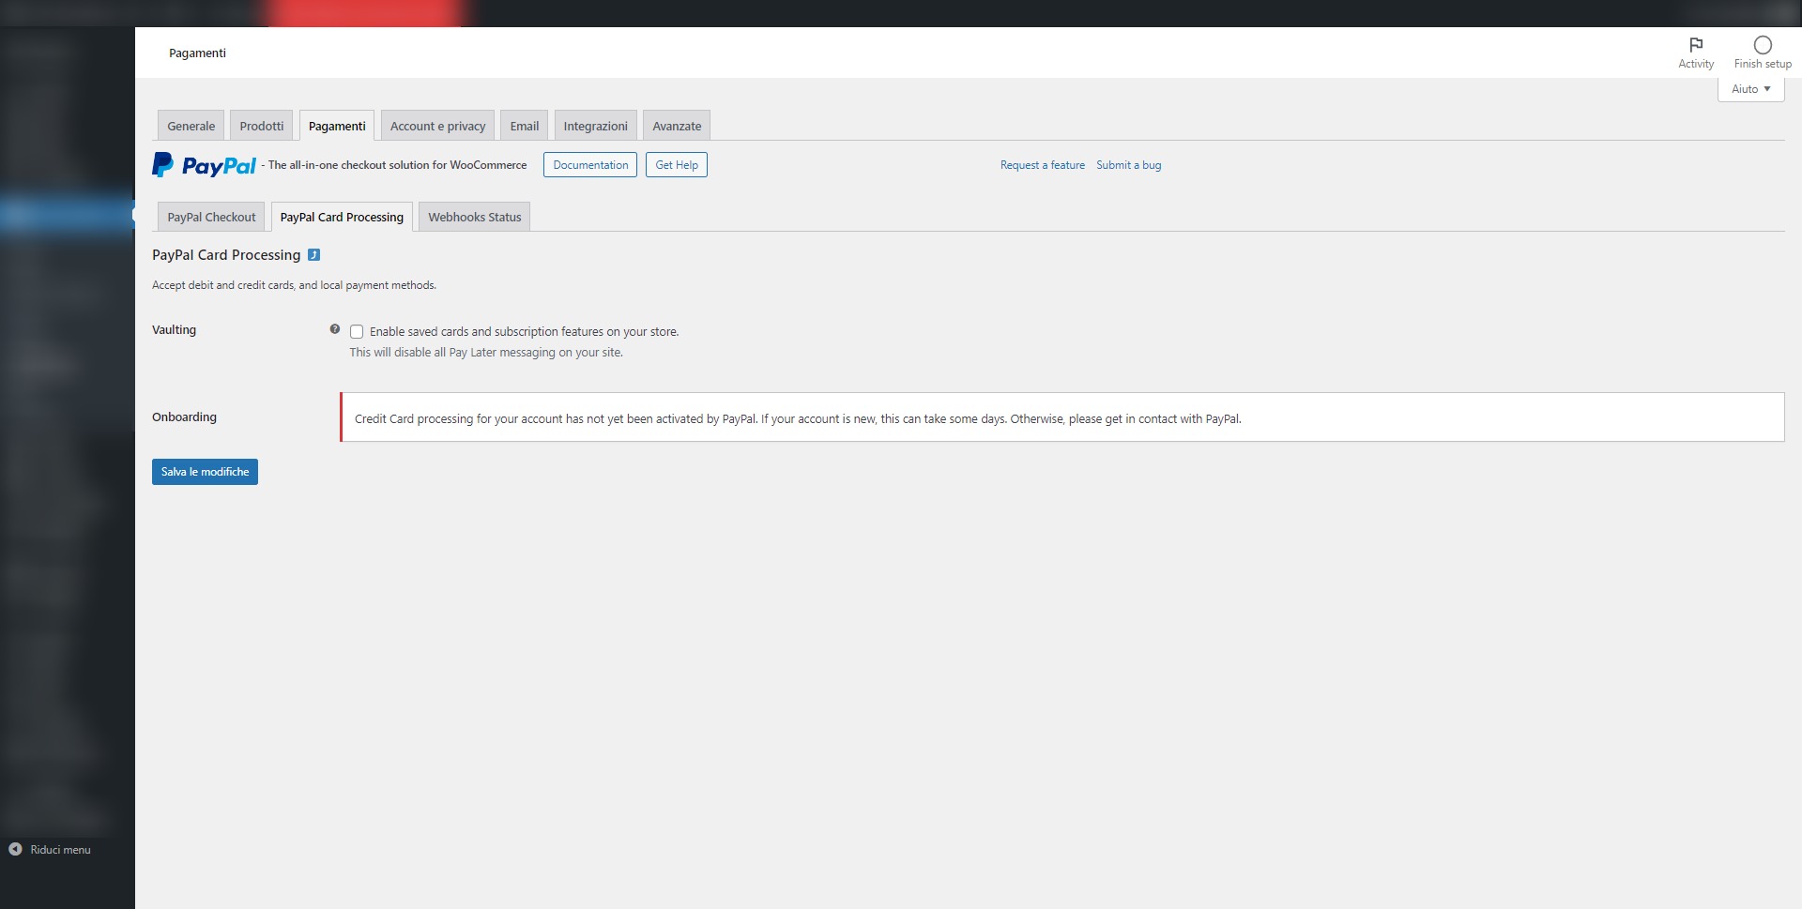The image size is (1802, 909).
Task: Enable saved cards and subscription features
Action: (x=357, y=331)
